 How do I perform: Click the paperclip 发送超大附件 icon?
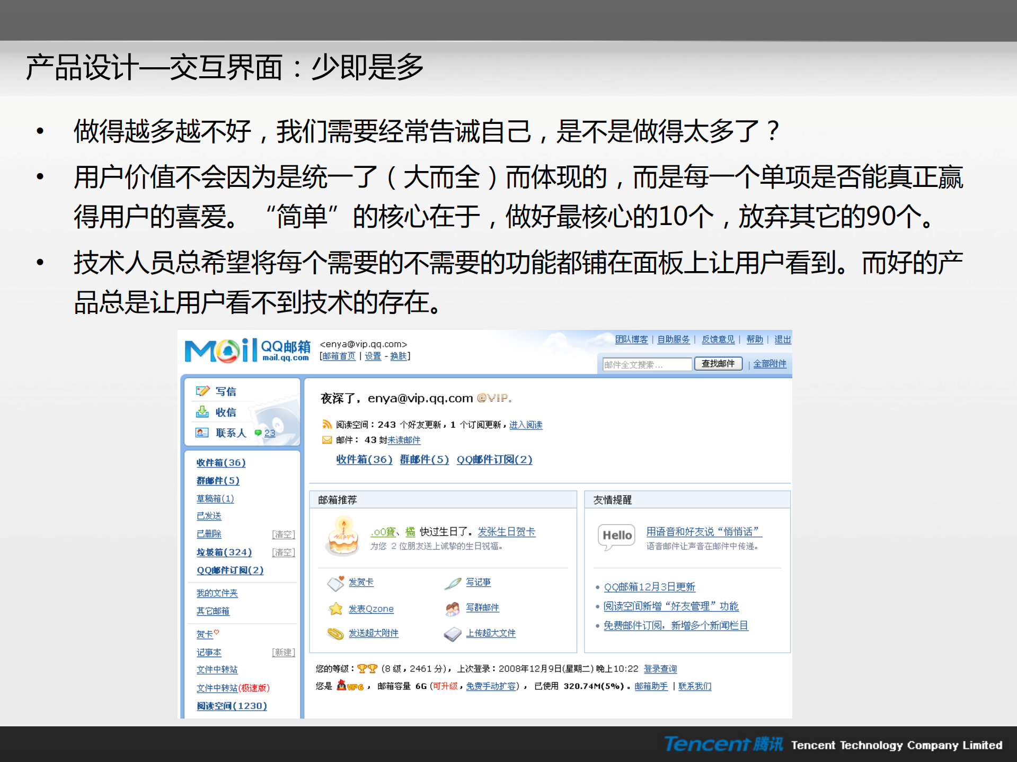click(334, 633)
